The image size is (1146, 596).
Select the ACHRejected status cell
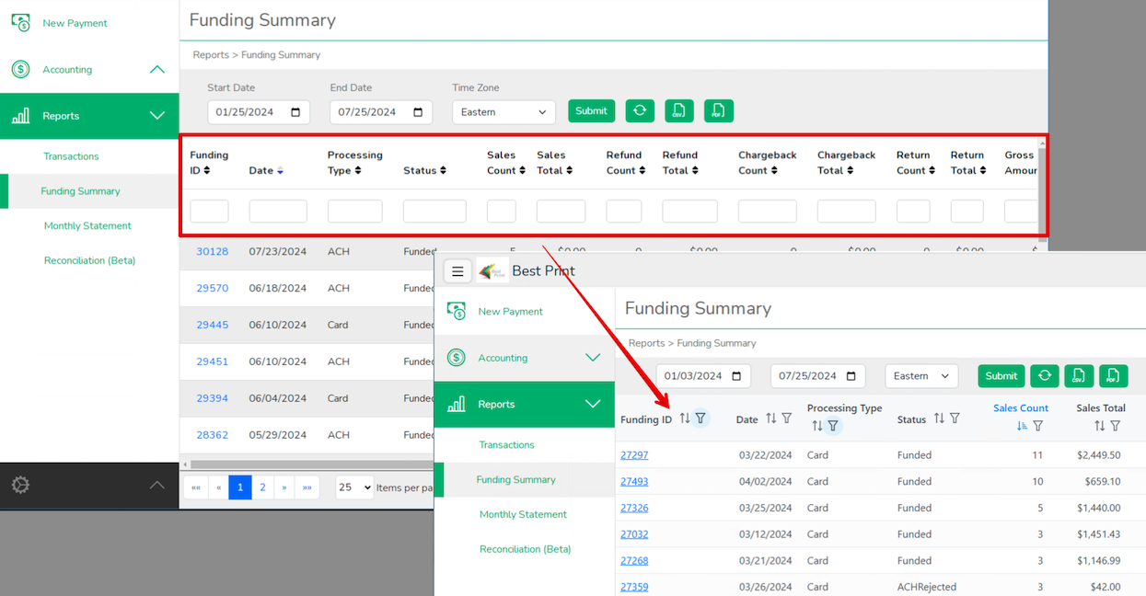pos(926,587)
